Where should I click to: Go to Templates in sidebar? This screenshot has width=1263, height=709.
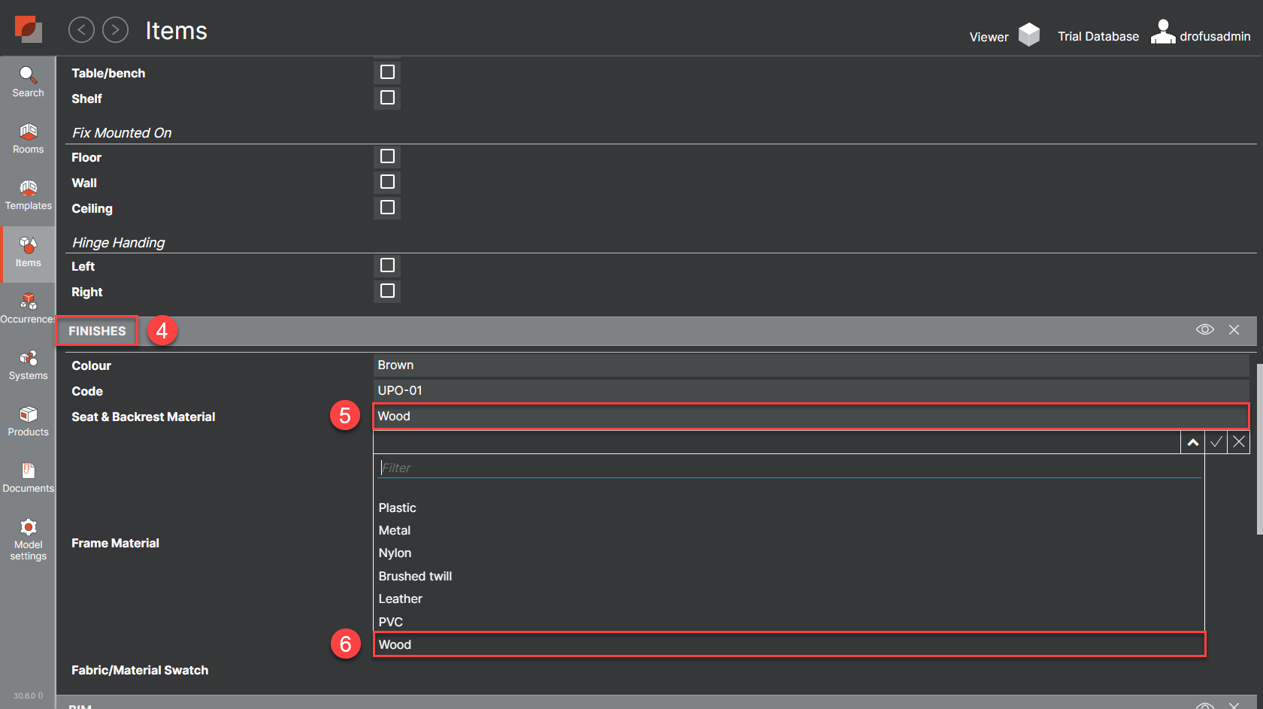28,195
